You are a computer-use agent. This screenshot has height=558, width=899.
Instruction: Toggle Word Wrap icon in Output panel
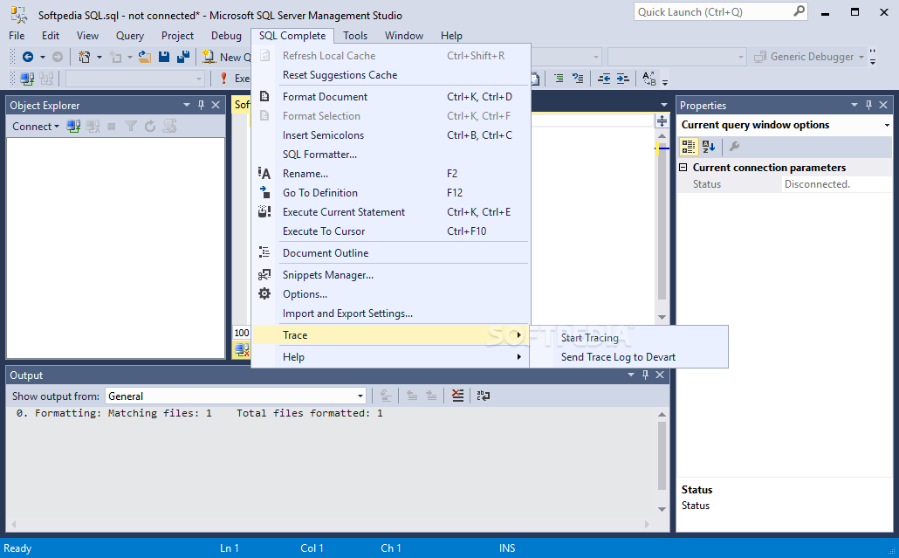[x=484, y=396]
